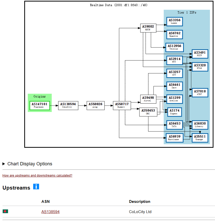Image resolution: width=215 pixels, height=222 pixels.
Task: Click the AS58826 ping node
Action: click(x=95, y=105)
